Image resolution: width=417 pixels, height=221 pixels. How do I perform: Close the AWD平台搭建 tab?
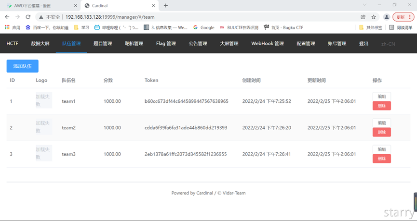[x=76, y=6]
